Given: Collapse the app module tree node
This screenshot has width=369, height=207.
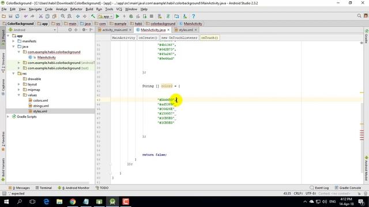Looking at the screenshot, I should (x=8, y=36).
